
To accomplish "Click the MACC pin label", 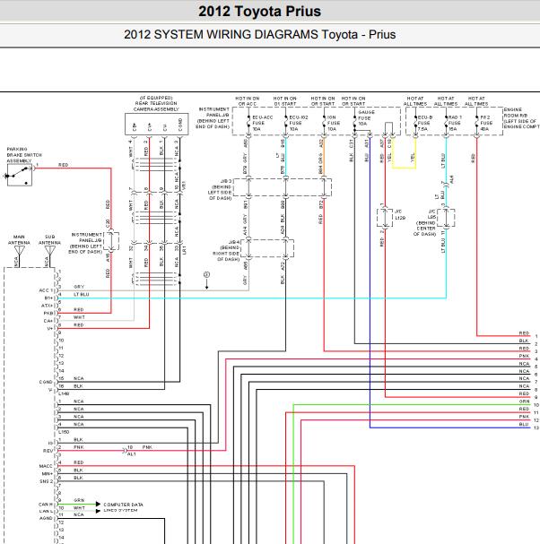I will (x=46, y=466).
